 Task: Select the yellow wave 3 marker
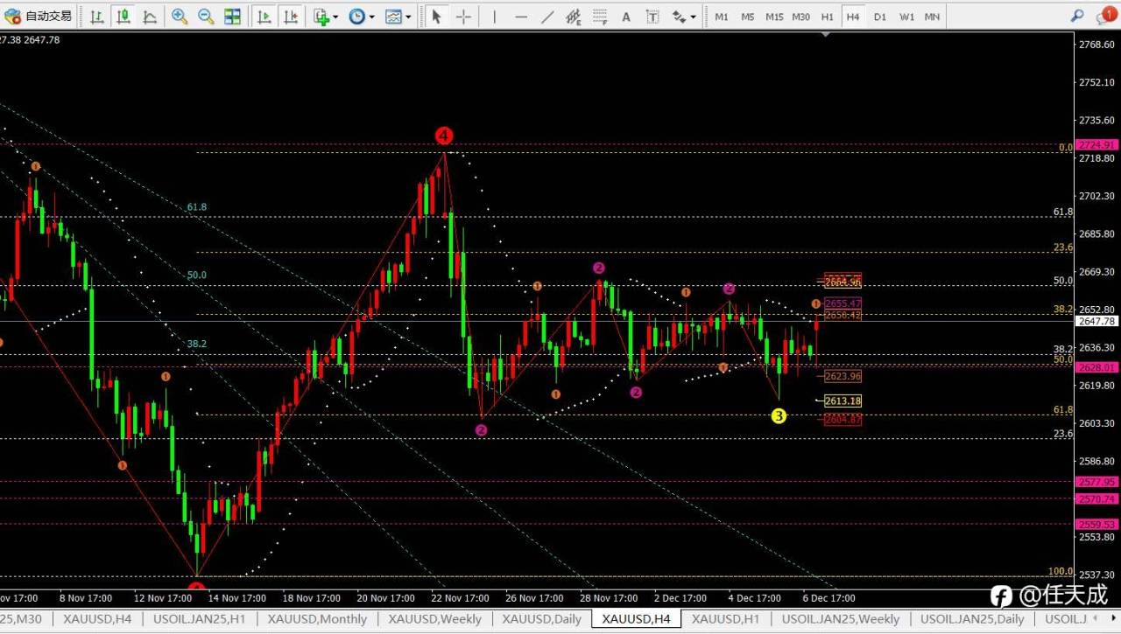[x=779, y=416]
